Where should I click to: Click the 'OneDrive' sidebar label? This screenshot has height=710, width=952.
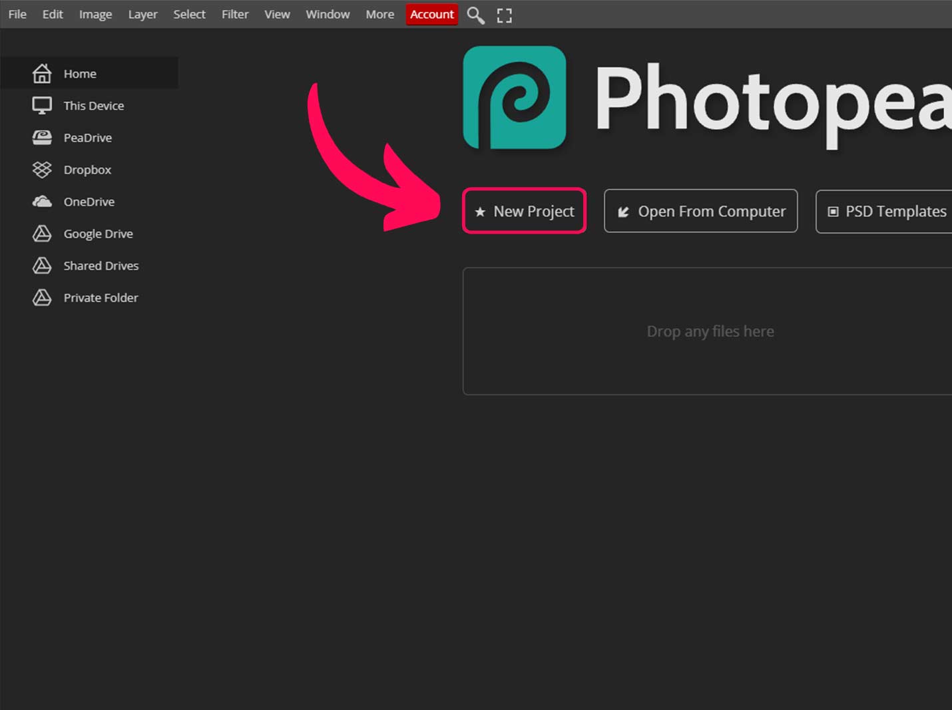point(89,202)
